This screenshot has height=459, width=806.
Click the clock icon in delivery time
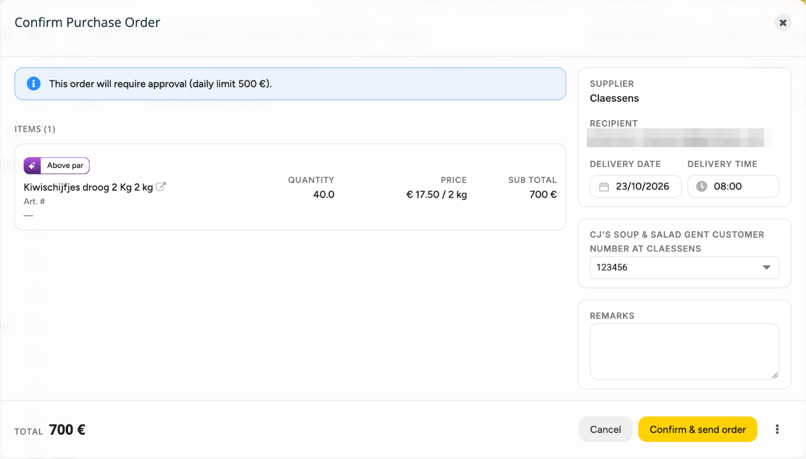(x=701, y=186)
